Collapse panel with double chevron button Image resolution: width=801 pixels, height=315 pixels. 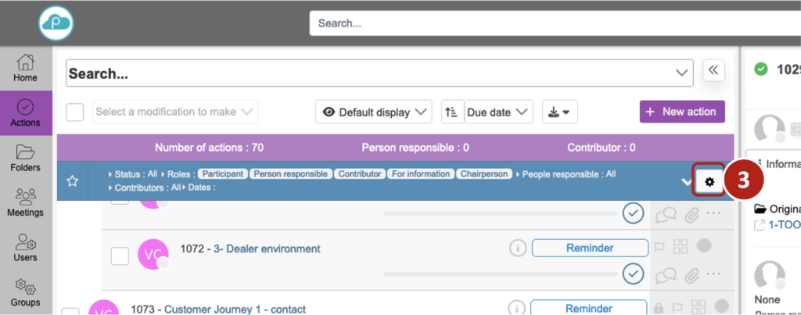coord(713,70)
